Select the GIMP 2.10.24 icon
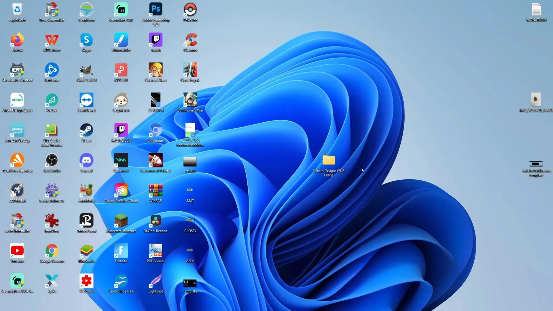Viewport: 553px width, 311px height. click(86, 70)
